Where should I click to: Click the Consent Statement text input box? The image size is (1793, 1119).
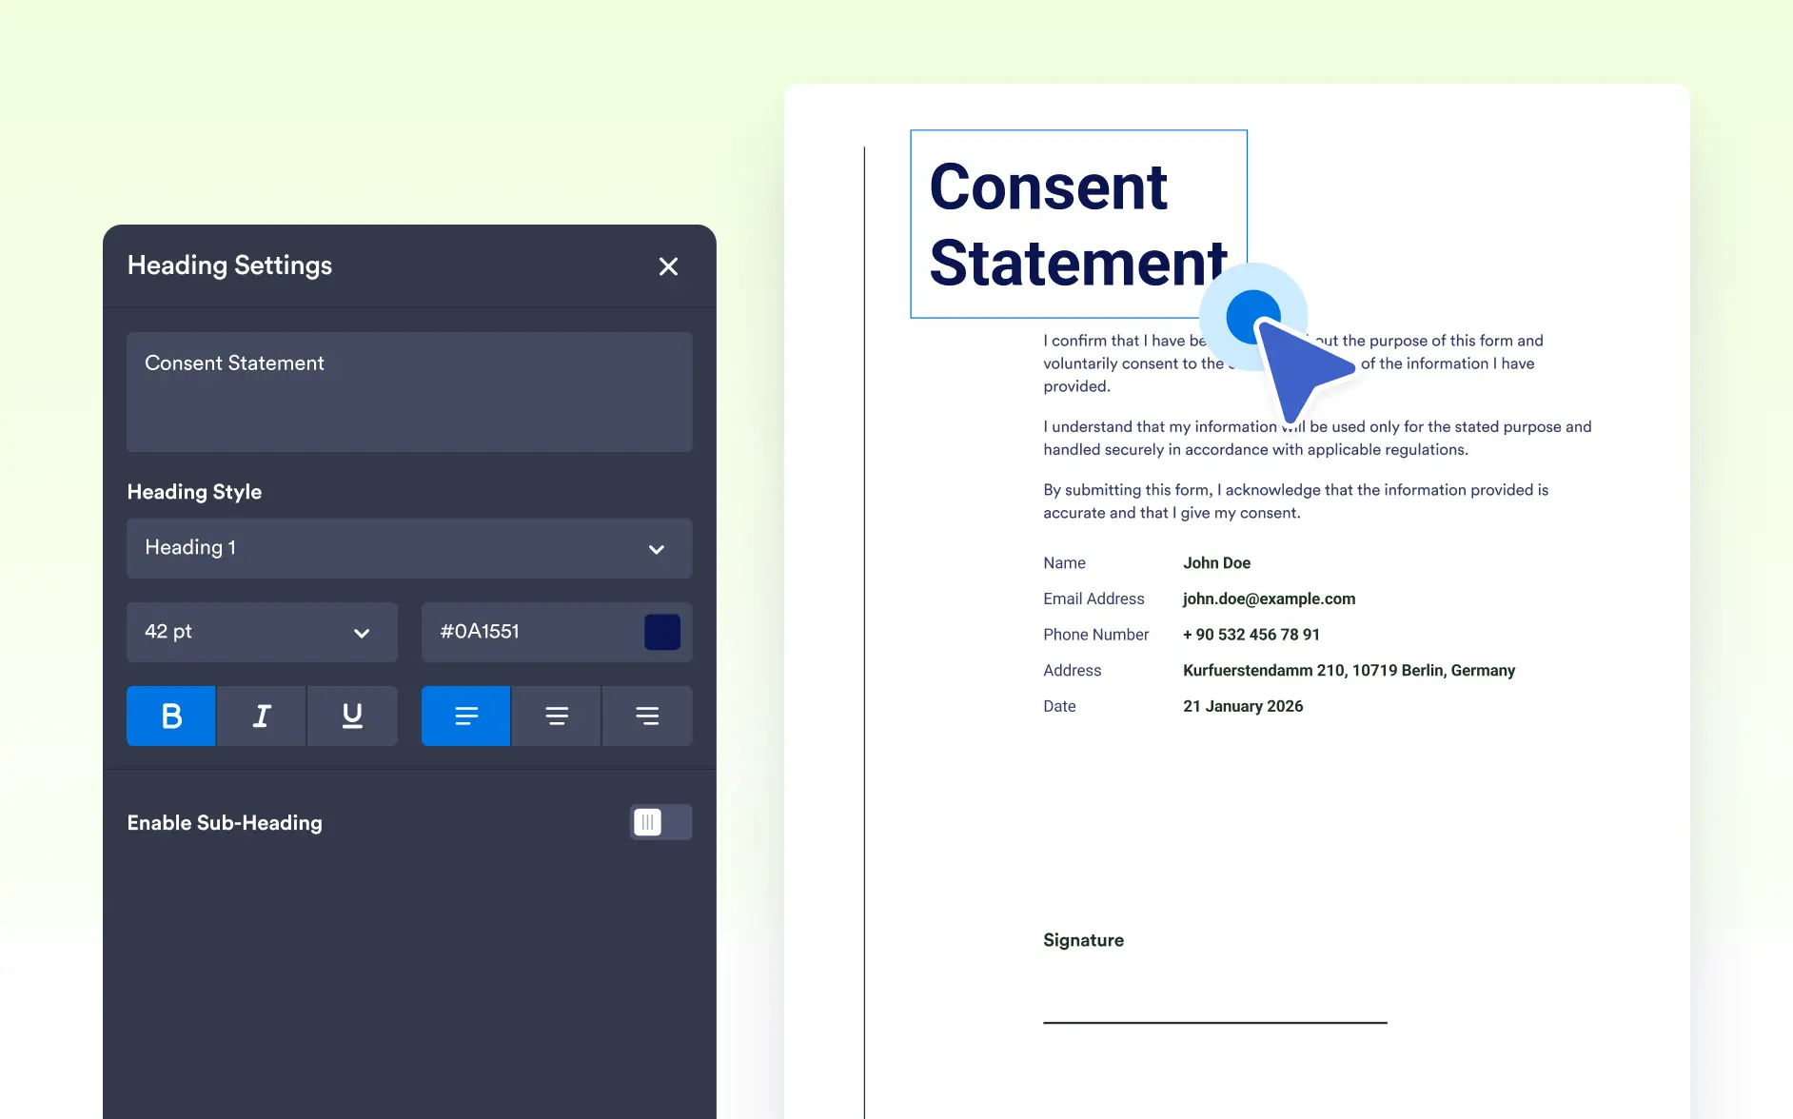409,392
